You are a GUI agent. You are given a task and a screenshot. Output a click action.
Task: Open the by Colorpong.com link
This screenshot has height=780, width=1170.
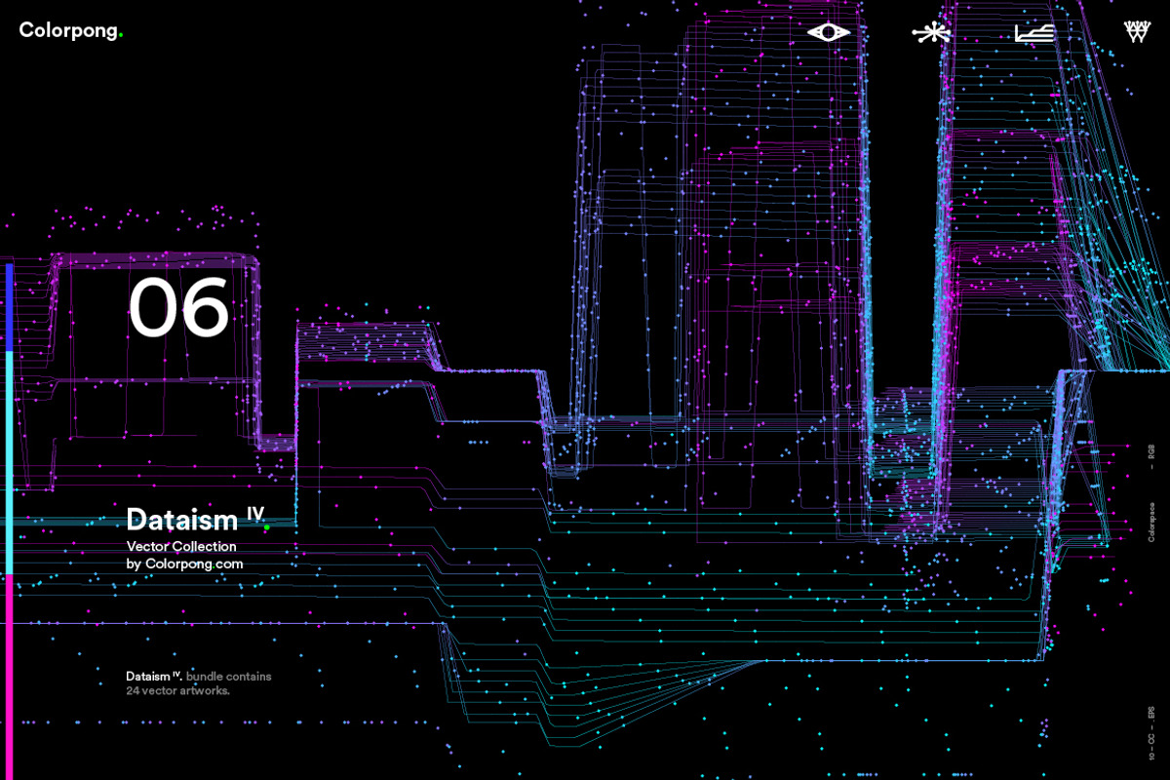[x=185, y=564]
